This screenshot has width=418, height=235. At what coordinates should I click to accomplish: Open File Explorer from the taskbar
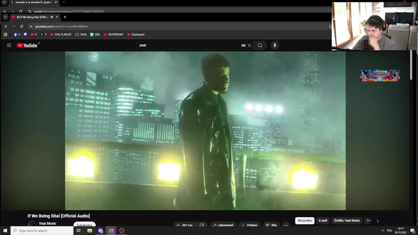pyautogui.click(x=89, y=231)
